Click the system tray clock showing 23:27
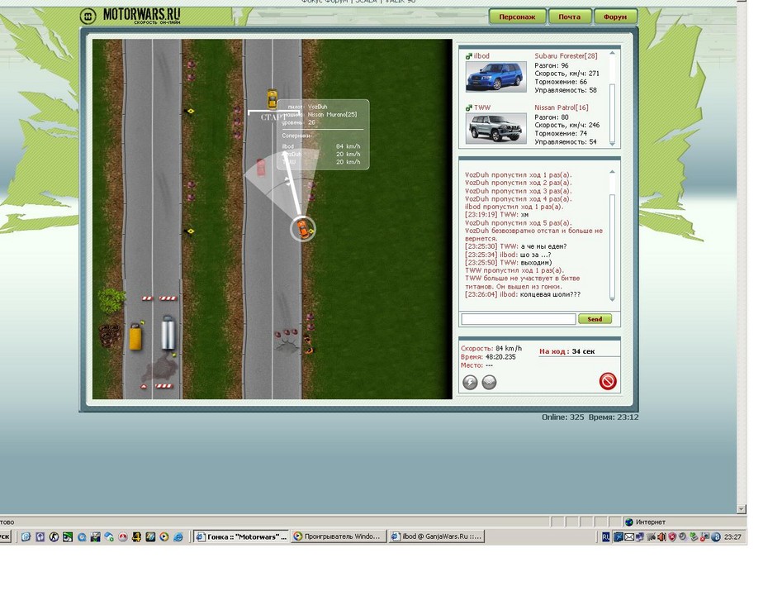Viewport: 768px width, 615px height. tap(732, 537)
